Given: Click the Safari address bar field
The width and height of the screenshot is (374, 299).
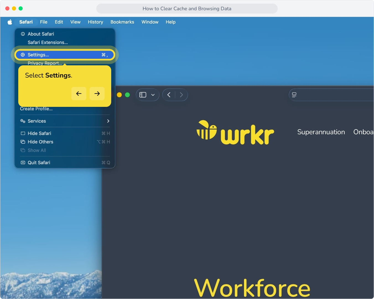Looking at the screenshot, I should [x=331, y=95].
